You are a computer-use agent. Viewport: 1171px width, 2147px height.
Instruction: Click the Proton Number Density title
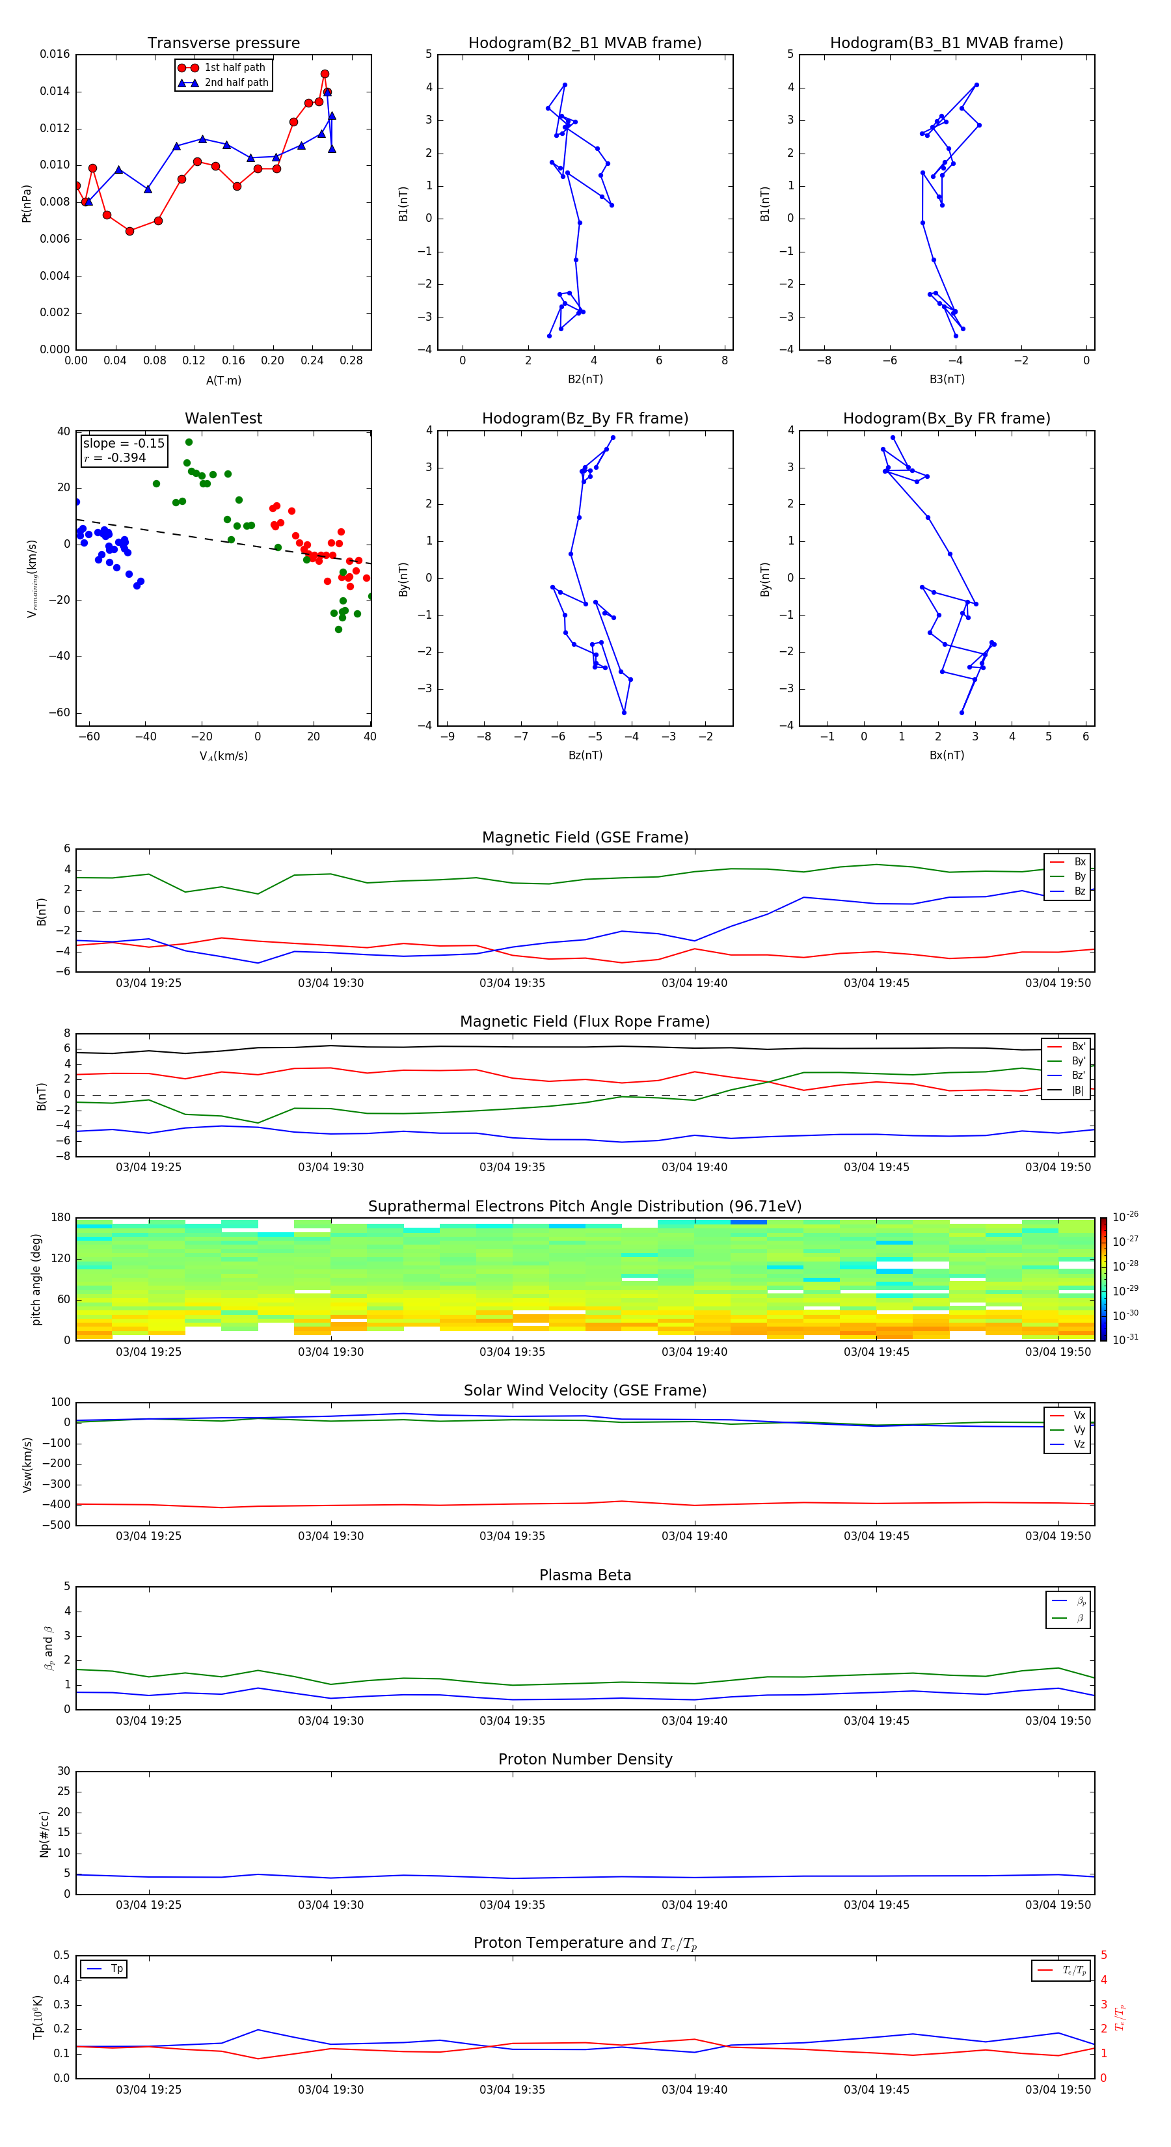pyautogui.click(x=585, y=1759)
